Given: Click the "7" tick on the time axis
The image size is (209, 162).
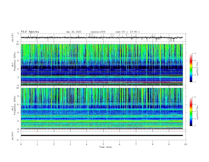Looking at the screenshot, I should tap(136, 144).
